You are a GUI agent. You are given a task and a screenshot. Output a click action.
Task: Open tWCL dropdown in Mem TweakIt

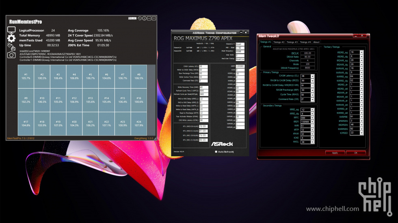point(312,142)
